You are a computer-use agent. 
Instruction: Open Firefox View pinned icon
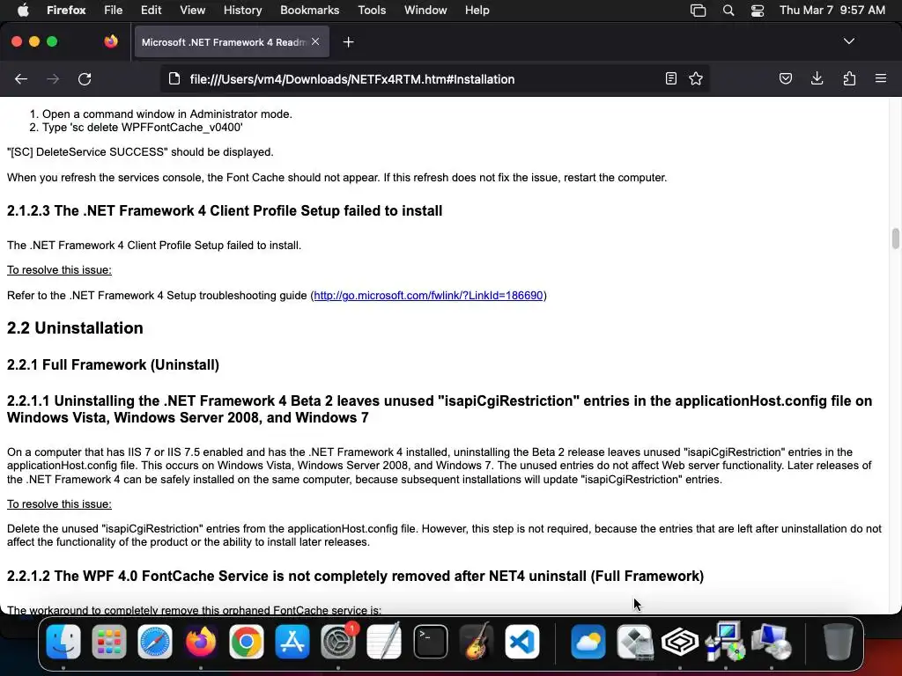coord(111,41)
